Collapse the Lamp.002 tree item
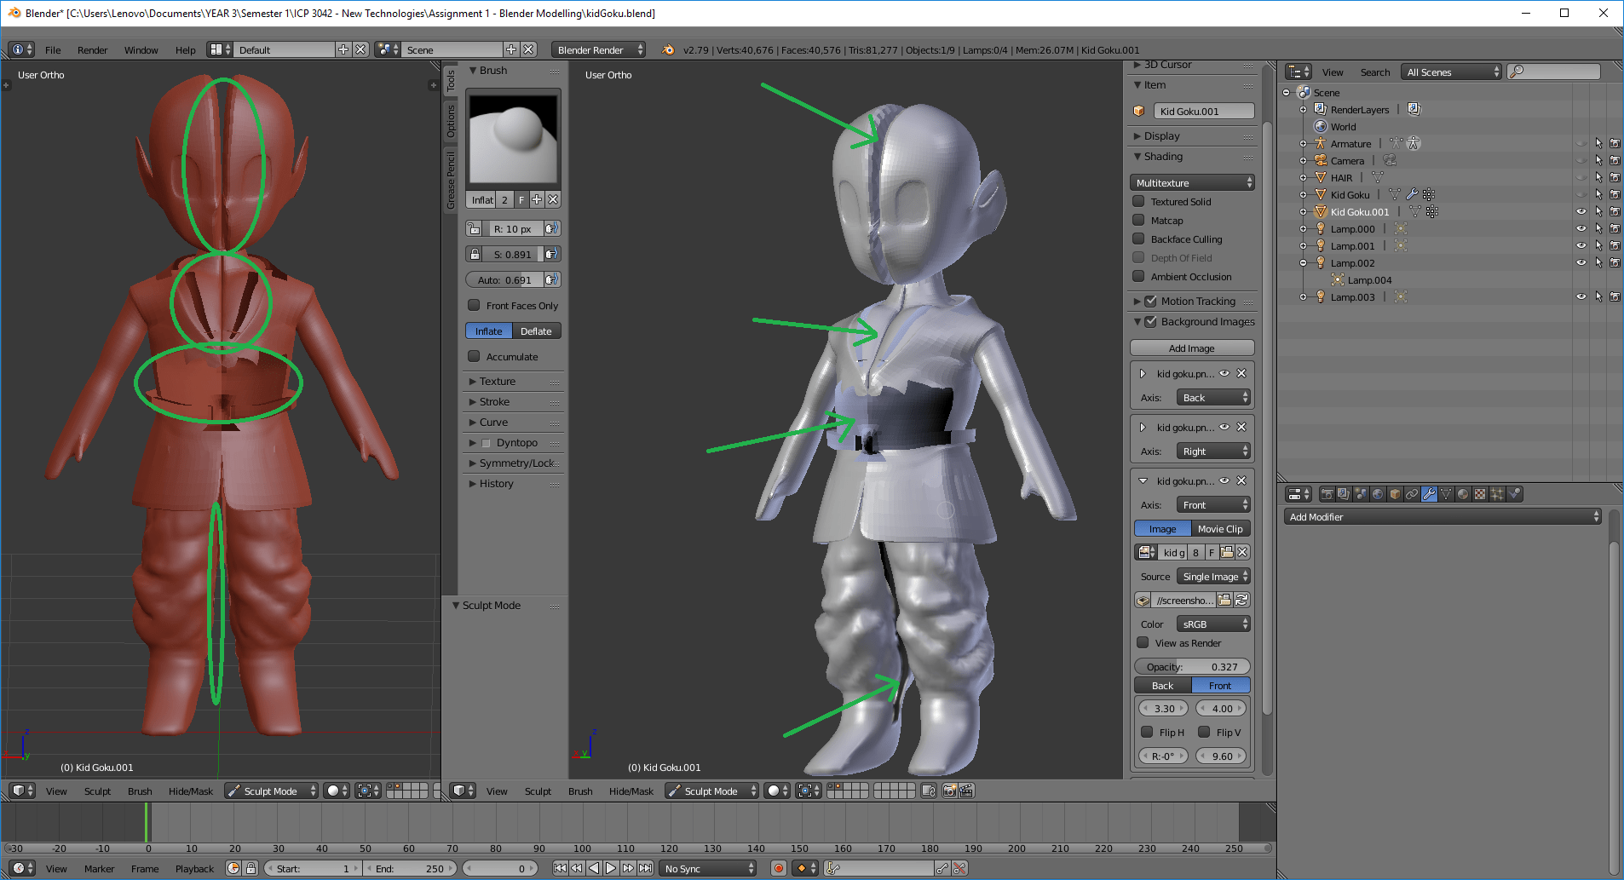This screenshot has height=880, width=1624. click(x=1304, y=262)
